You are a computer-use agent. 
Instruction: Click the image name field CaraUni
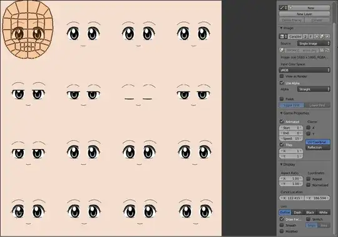click(295, 36)
